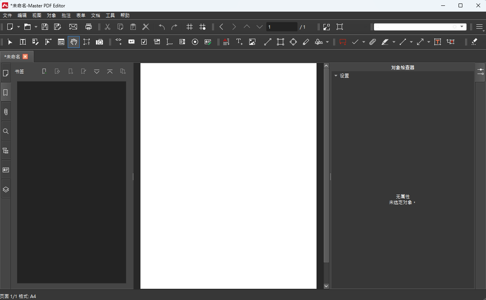Collapse the 设置 section in inspector

pos(336,76)
